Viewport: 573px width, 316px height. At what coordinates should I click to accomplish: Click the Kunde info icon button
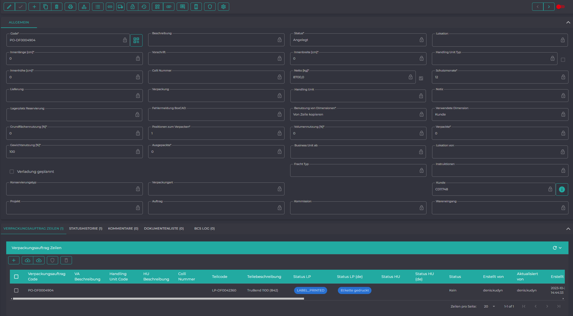(x=562, y=189)
